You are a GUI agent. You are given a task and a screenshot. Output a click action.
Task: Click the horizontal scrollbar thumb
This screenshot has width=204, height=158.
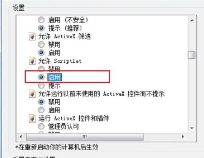(x=85, y=137)
